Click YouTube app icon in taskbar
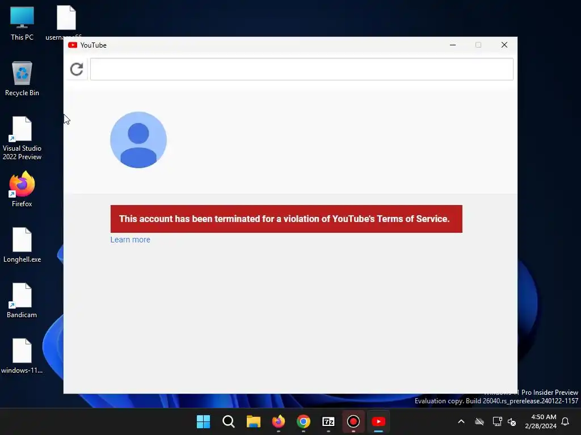The image size is (581, 435). [x=378, y=421]
